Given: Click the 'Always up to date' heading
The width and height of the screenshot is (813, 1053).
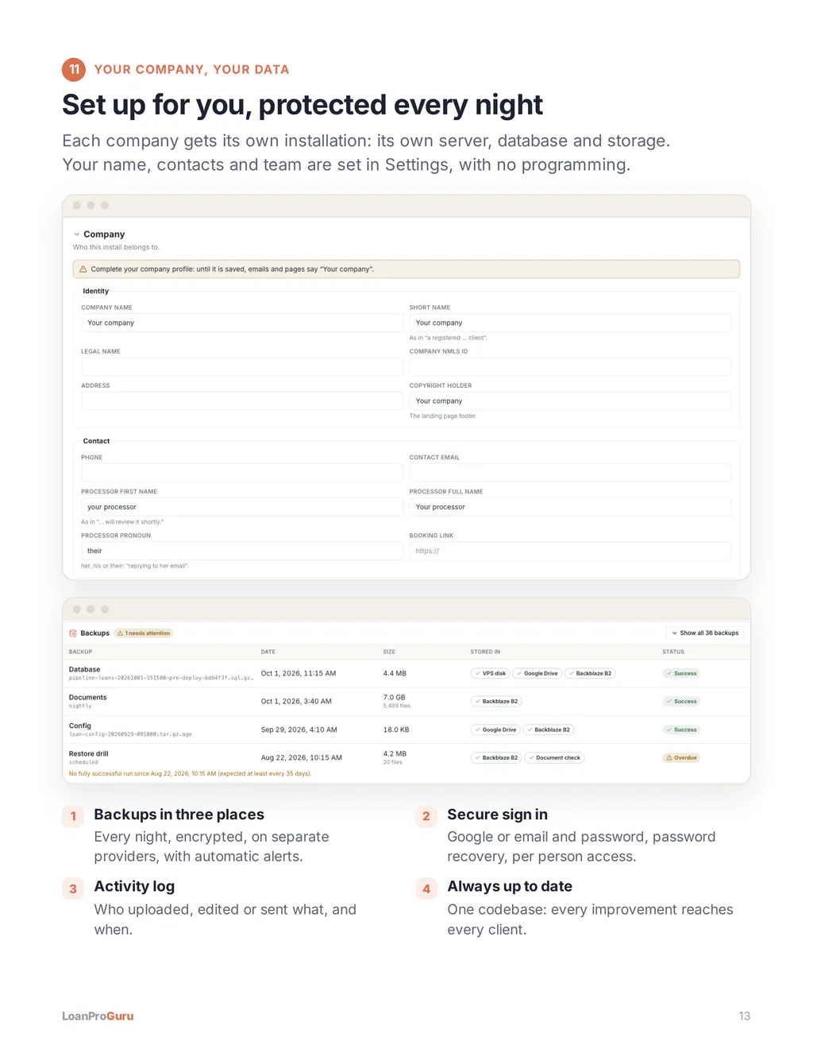Looking at the screenshot, I should tap(510, 886).
